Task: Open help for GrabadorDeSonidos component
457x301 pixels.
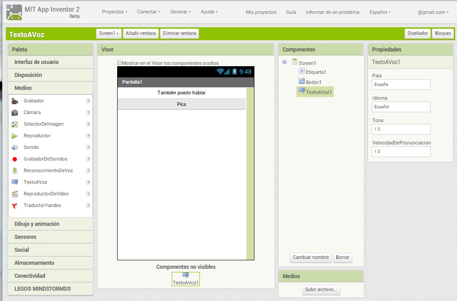Action: [88, 159]
